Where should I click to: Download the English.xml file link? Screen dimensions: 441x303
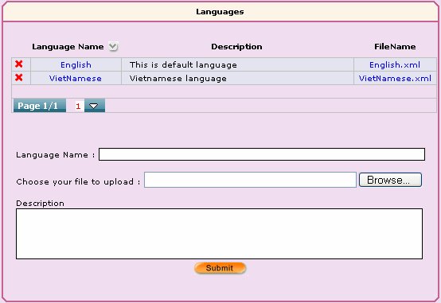tap(395, 65)
